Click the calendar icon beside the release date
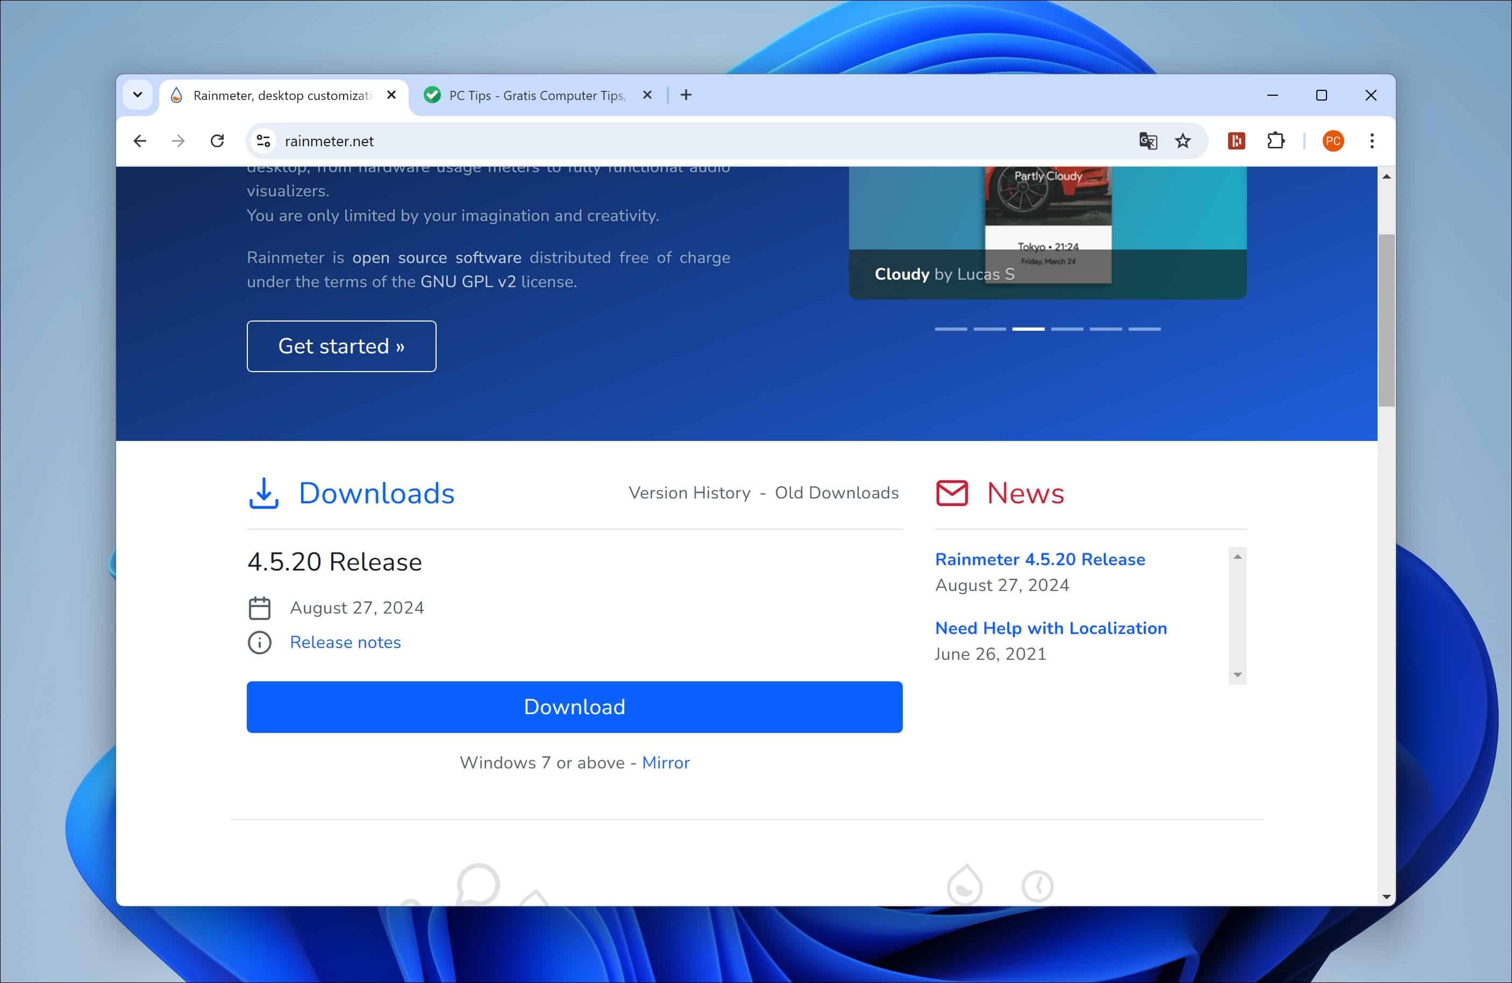The image size is (1512, 983). [x=260, y=608]
